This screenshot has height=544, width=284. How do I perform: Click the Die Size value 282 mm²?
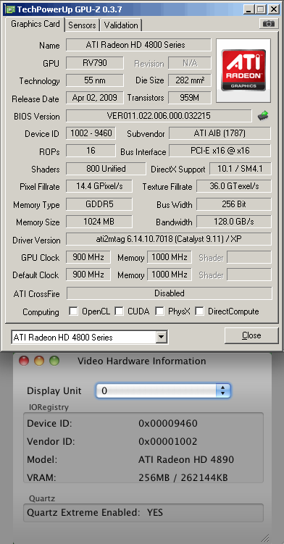(190, 80)
